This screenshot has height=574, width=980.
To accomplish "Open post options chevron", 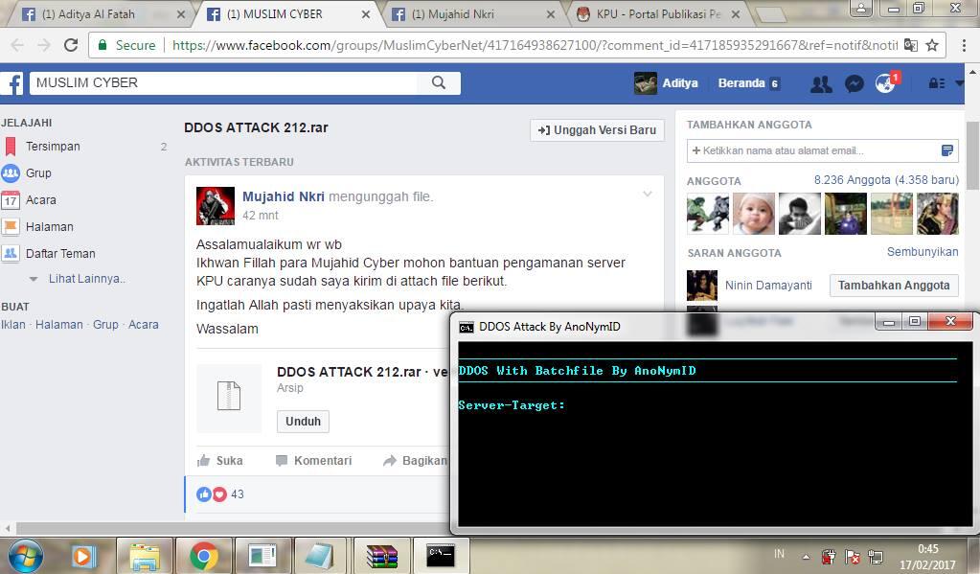I will (x=648, y=194).
